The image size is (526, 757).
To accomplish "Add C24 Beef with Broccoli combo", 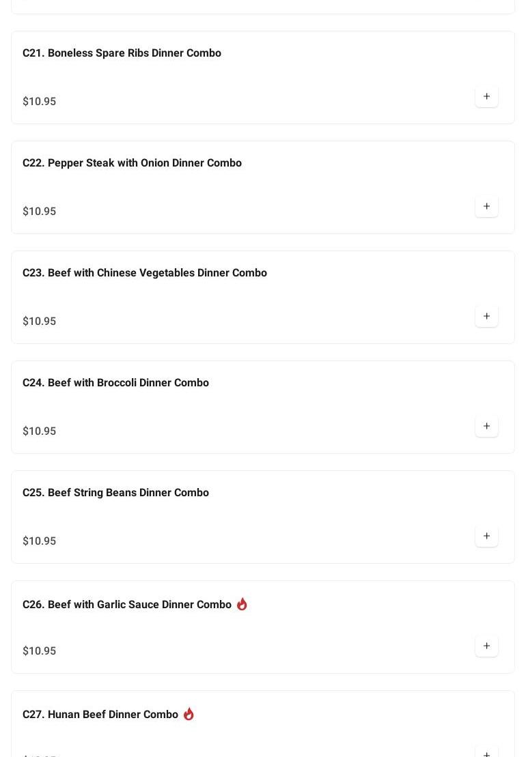I will (x=486, y=427).
